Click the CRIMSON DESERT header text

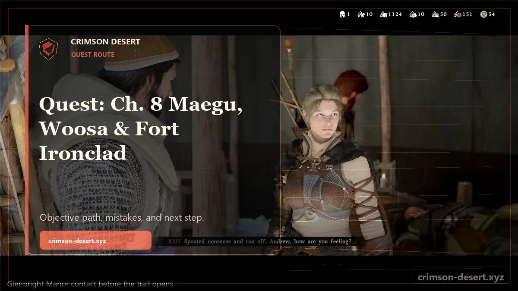(105, 42)
